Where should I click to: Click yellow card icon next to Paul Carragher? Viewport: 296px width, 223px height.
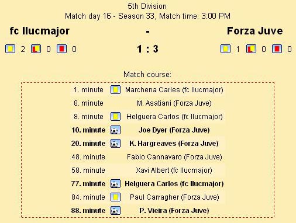[115, 197]
